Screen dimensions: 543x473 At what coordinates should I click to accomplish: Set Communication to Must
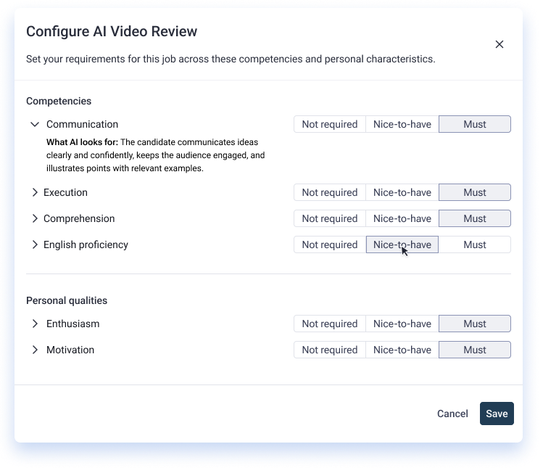475,124
